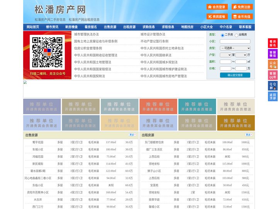This screenshot has height=209, width=278.
Task: Open 楼市资讯 navigation item
Action: [52, 27]
